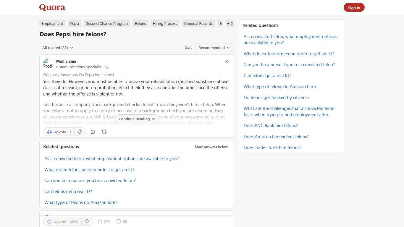Screen dimensions: 404x227
Task: Open the Recommended sort dropdown
Action: point(214,48)
